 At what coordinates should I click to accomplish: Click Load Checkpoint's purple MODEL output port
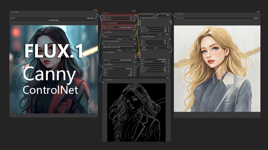pyautogui.click(x=135, y=55)
